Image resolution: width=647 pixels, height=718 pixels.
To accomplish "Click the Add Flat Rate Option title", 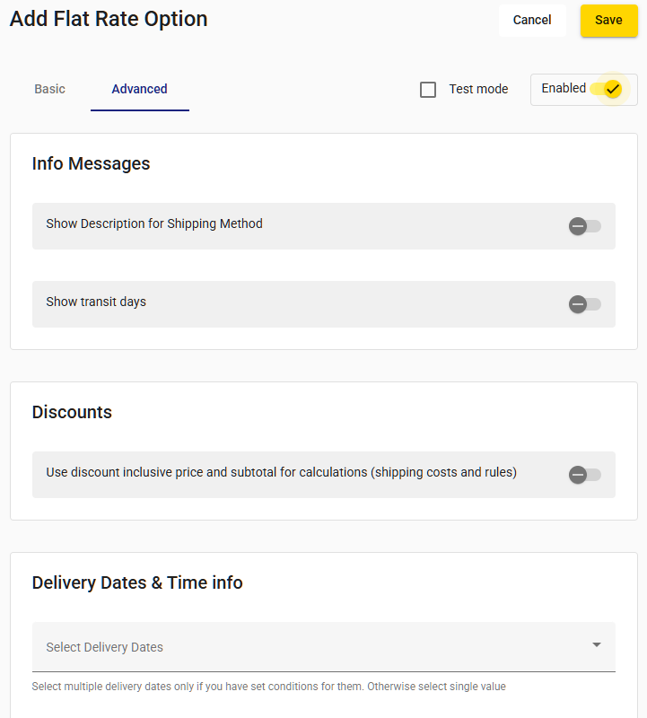I will pyautogui.click(x=109, y=19).
